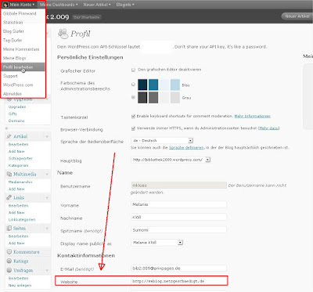The image size is (313, 292).
Task: Click the medium blue swatch of Blau scheme
Action: coord(153,85)
